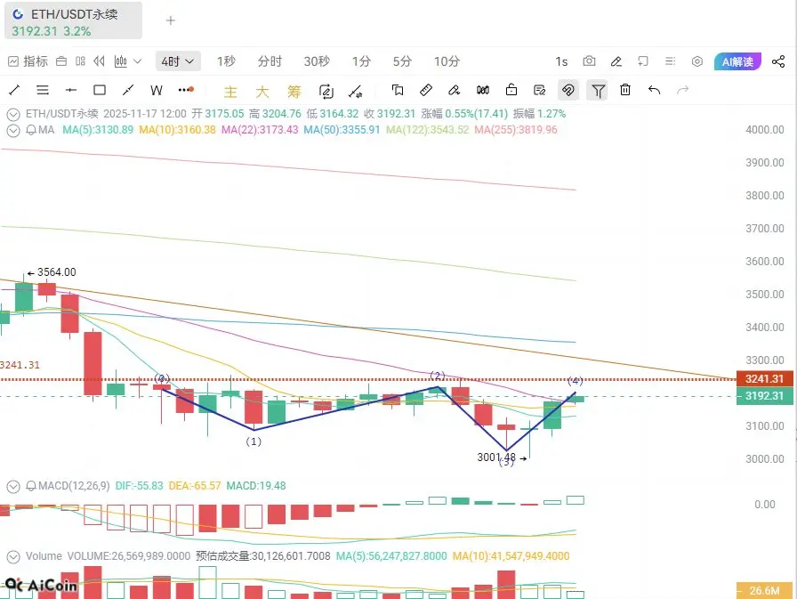Select the W wave pattern tool
Image resolution: width=797 pixels, height=599 pixels.
click(157, 91)
